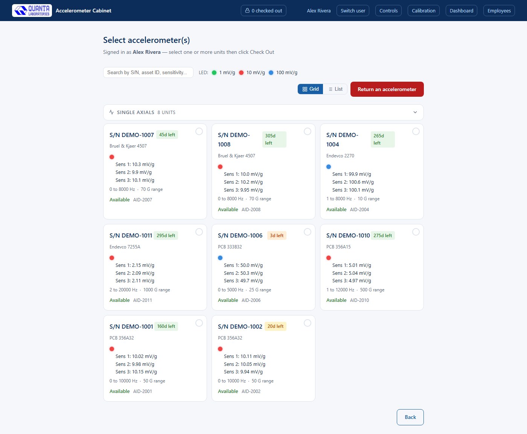Click the blue LED dot on DEMO-1006 card

(x=220, y=258)
